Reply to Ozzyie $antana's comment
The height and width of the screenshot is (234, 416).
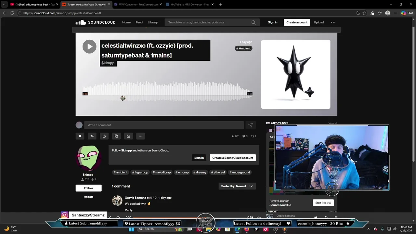pyautogui.click(x=129, y=210)
